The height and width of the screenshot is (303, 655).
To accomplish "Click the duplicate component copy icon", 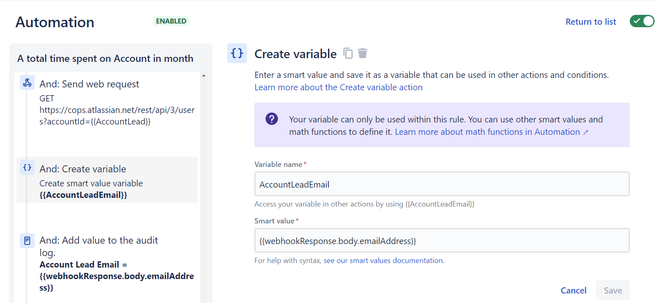I will point(348,54).
